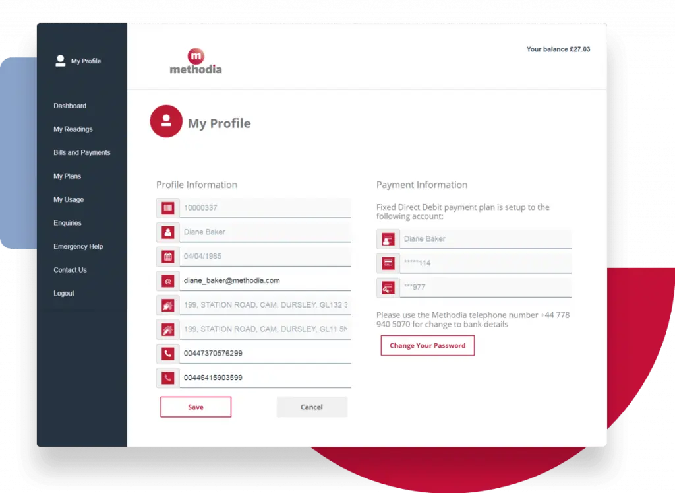The width and height of the screenshot is (675, 493).
Task: Click the profile name field Diane Baker
Action: tap(265, 232)
